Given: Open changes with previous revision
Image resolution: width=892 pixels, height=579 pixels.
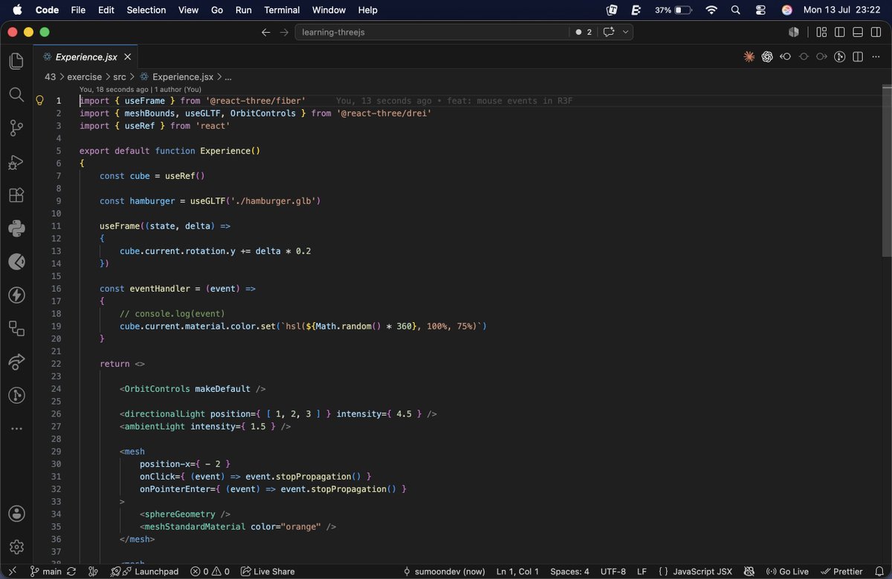Looking at the screenshot, I should click(x=785, y=56).
